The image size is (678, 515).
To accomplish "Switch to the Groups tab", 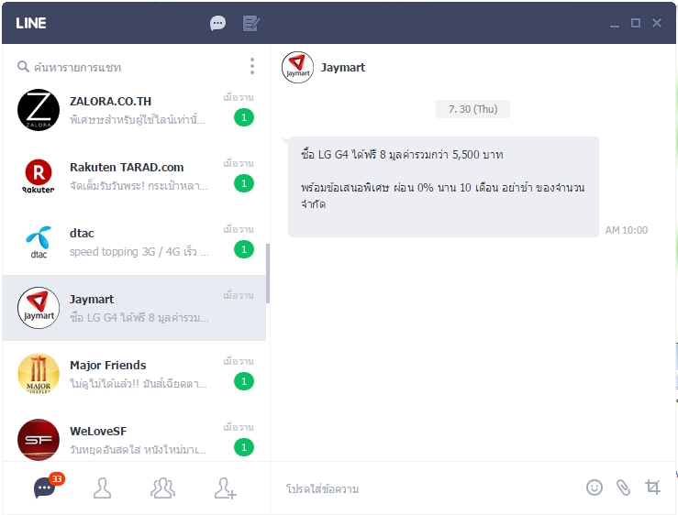I will tap(162, 488).
